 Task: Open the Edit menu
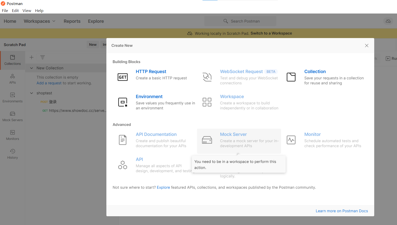tap(15, 11)
